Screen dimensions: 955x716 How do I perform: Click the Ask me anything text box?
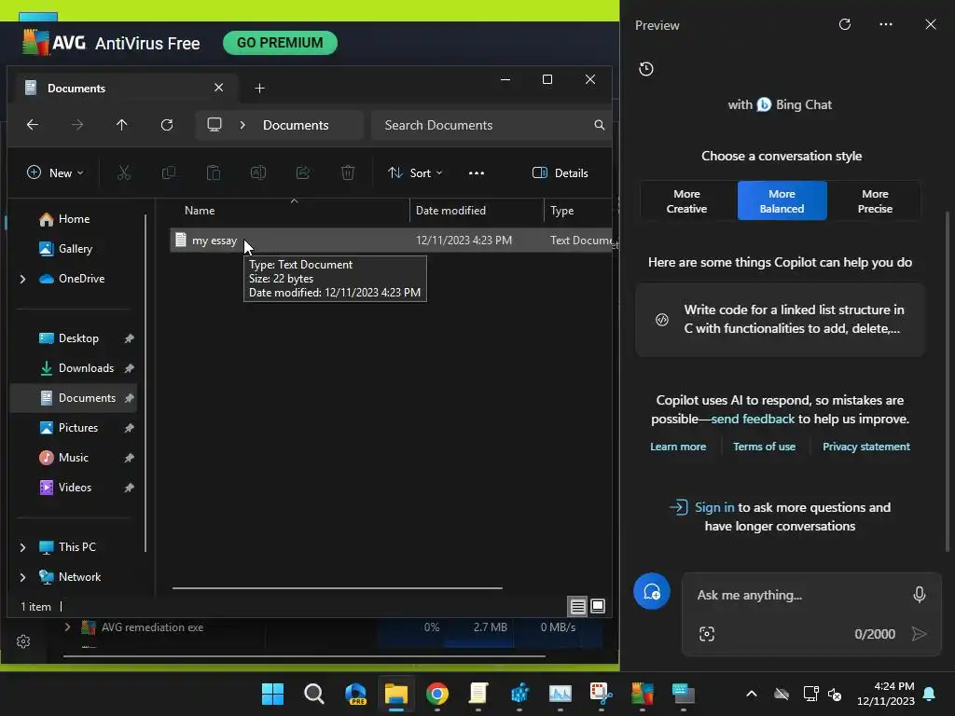[798, 595]
